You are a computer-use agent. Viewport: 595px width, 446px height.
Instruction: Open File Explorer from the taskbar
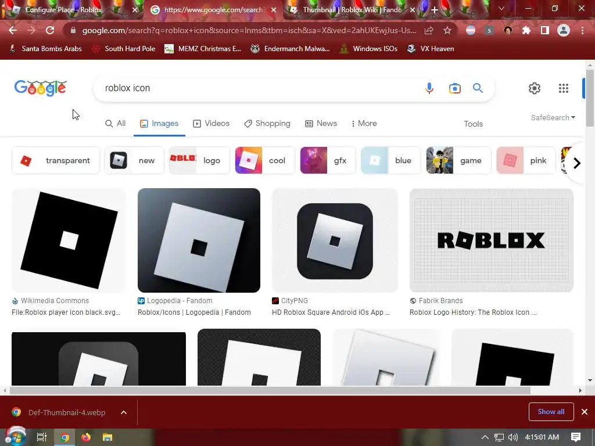(x=107, y=437)
